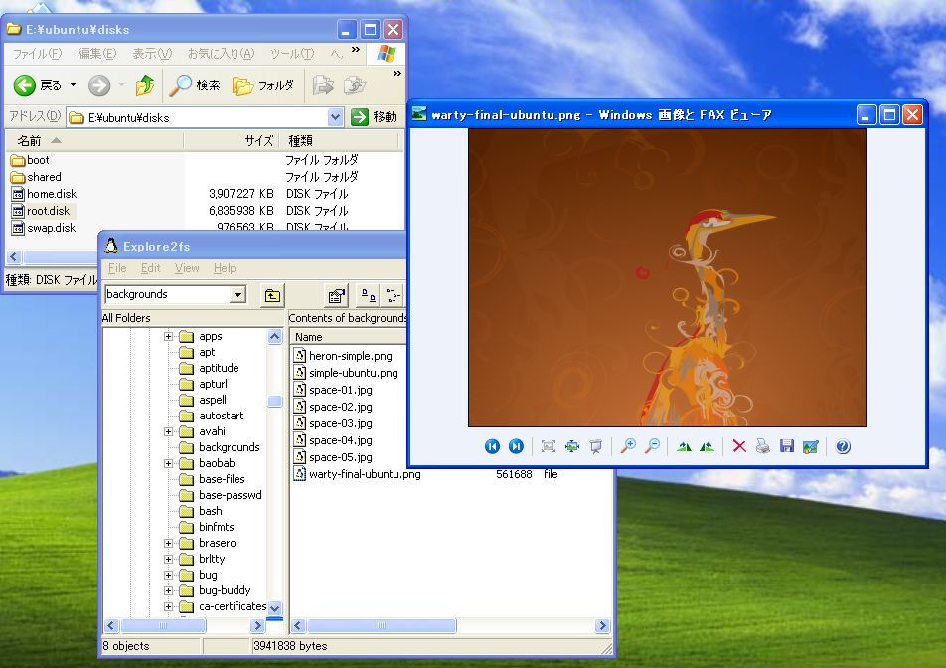Image resolution: width=946 pixels, height=668 pixels.
Task: Select warty-final-ubuntu.png in the file list
Action: [x=357, y=474]
